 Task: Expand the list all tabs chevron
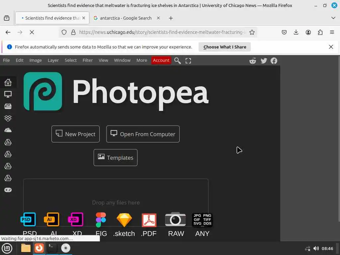pos(333,18)
